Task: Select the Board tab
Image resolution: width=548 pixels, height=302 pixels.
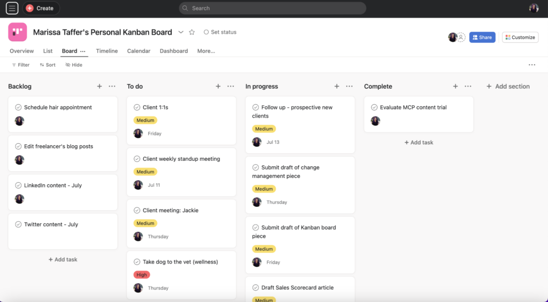Action: [69, 51]
